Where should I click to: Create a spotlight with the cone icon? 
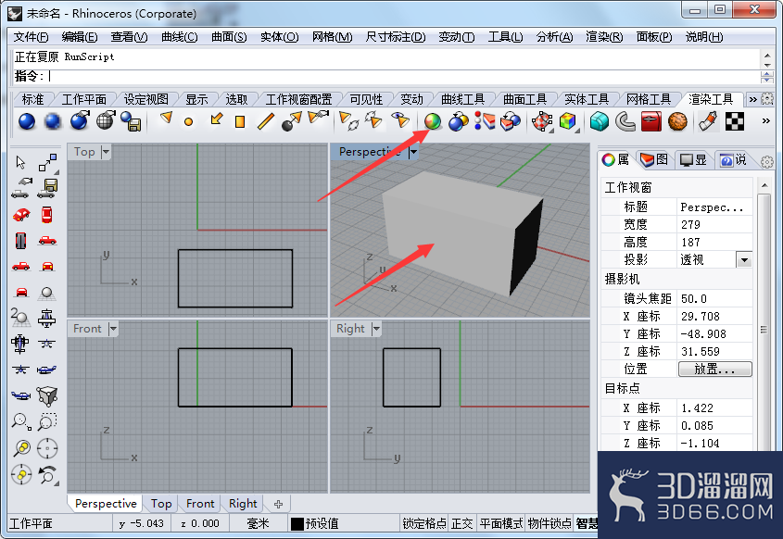[x=166, y=118]
